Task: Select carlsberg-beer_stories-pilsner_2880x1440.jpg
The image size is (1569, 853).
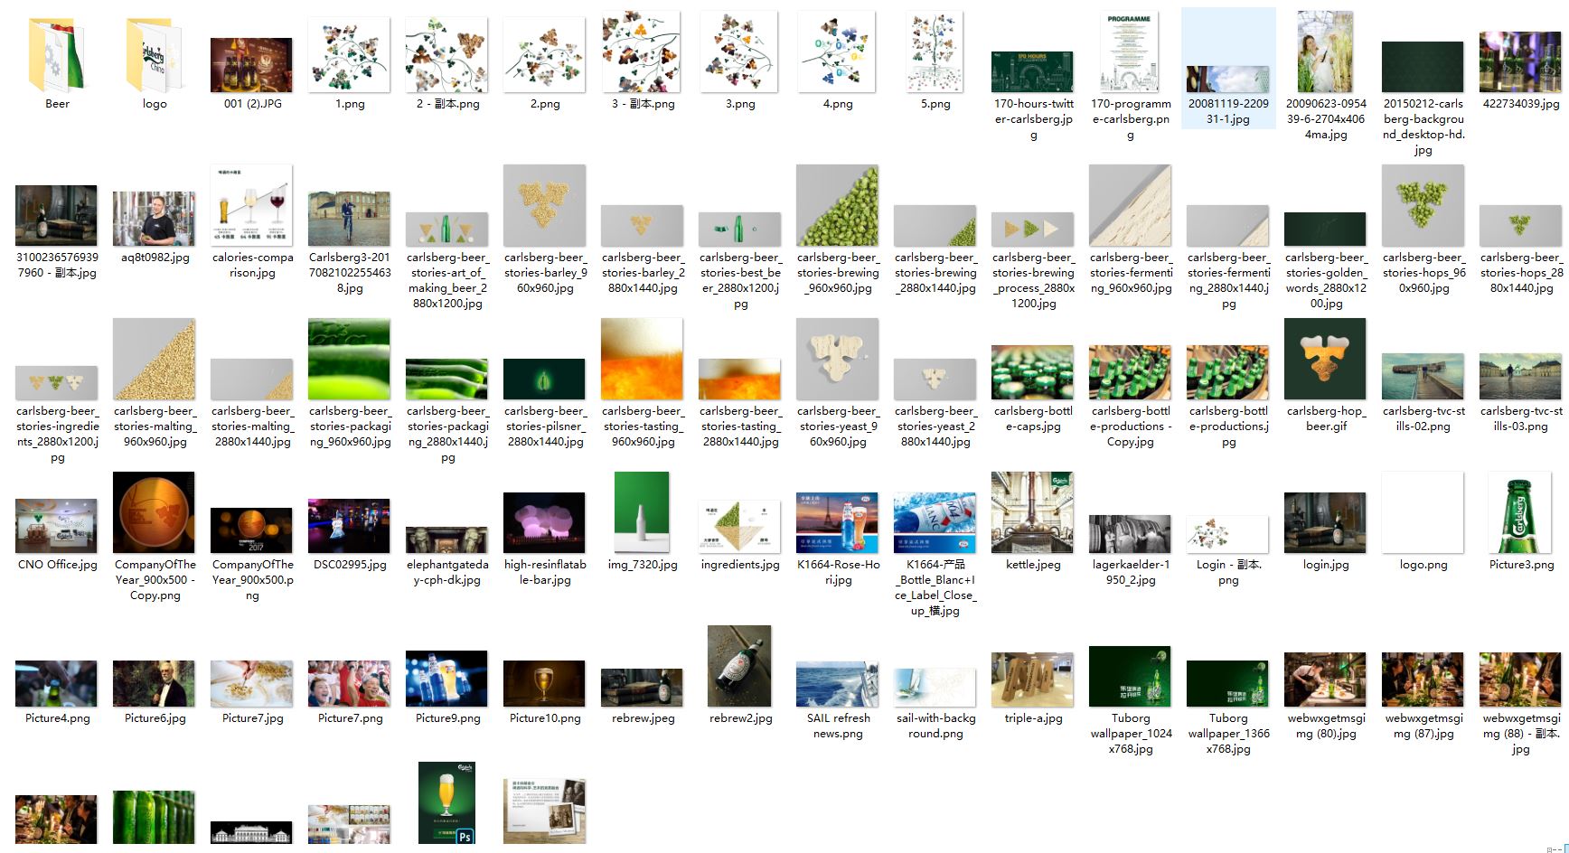Action: click(544, 380)
